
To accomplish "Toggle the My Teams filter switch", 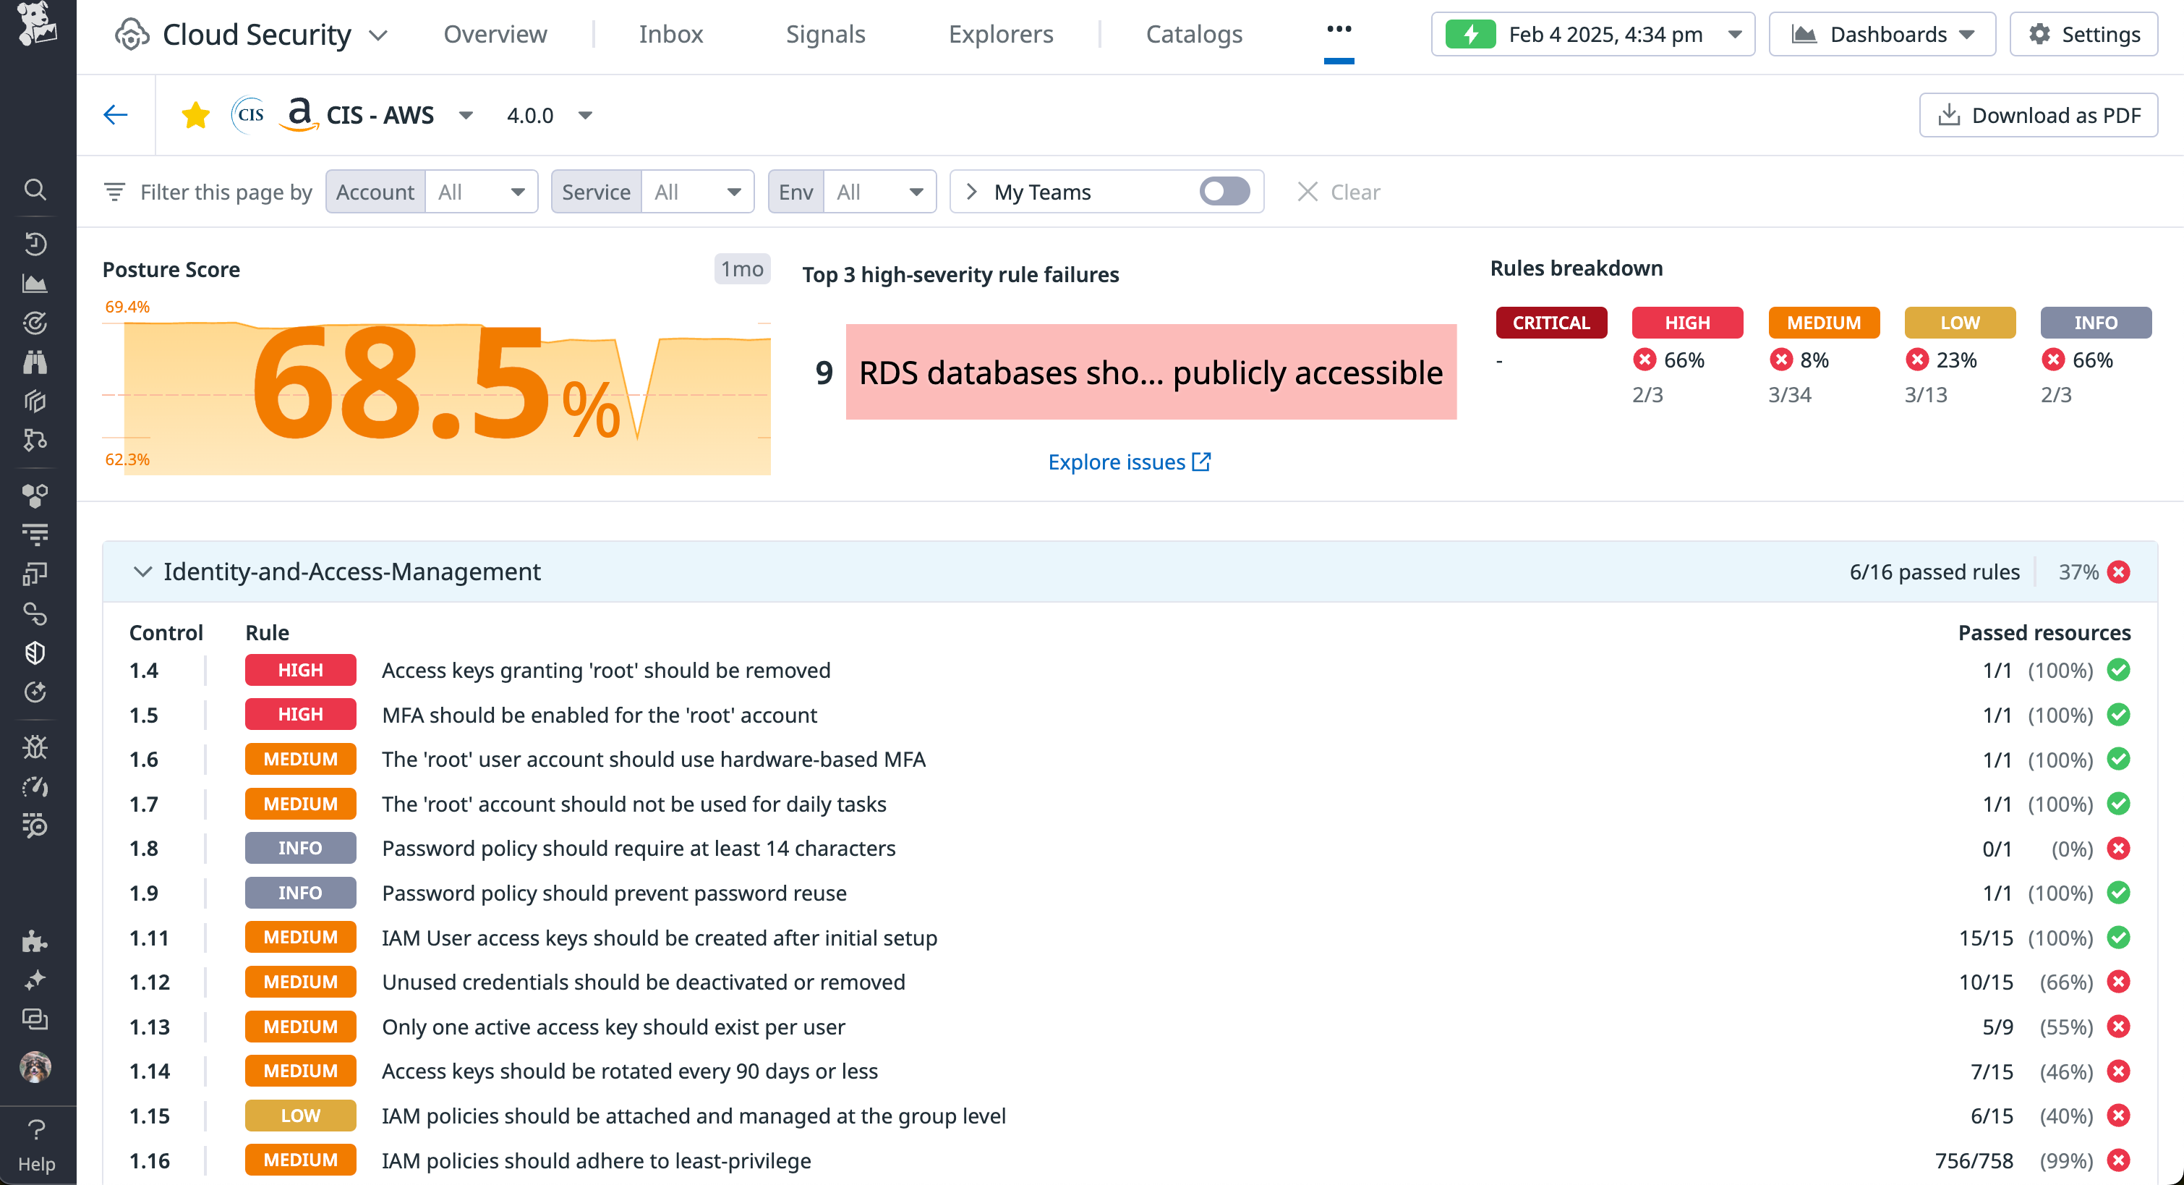I will [x=1224, y=192].
